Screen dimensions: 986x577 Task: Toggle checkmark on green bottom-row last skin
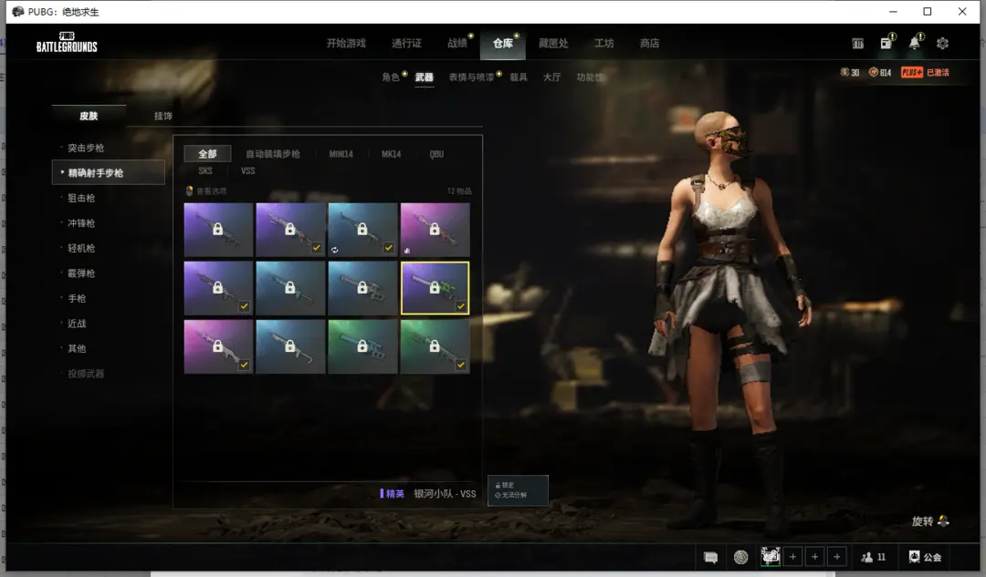coord(461,364)
